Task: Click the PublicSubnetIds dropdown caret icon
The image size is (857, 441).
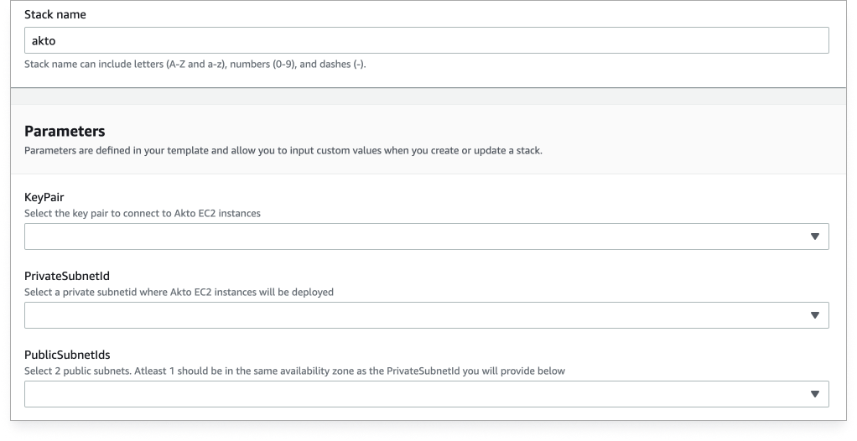Action: (813, 394)
